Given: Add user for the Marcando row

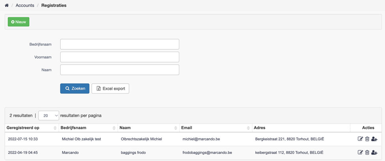Looking at the screenshot, I should coord(374,152).
